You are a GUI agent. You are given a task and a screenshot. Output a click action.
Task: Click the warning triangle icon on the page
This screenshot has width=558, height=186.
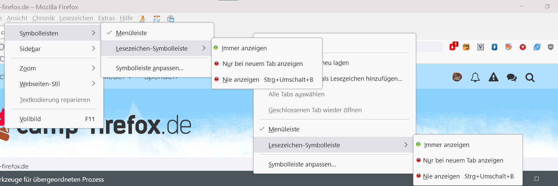(494, 77)
